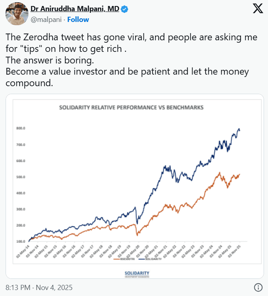268x296 pixels.
Task: Click the peak of the blue Solidarity line
Action: coord(239,129)
